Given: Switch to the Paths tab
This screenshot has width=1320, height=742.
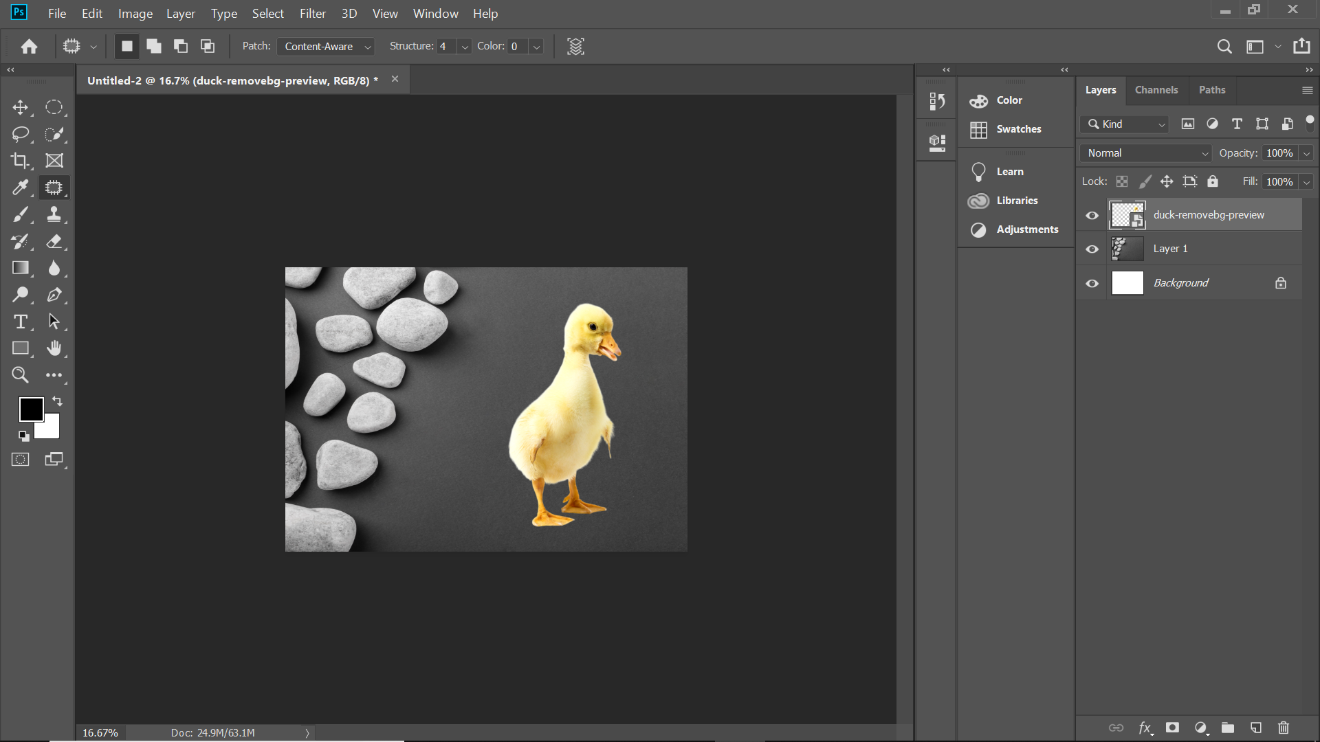Looking at the screenshot, I should 1212,89.
